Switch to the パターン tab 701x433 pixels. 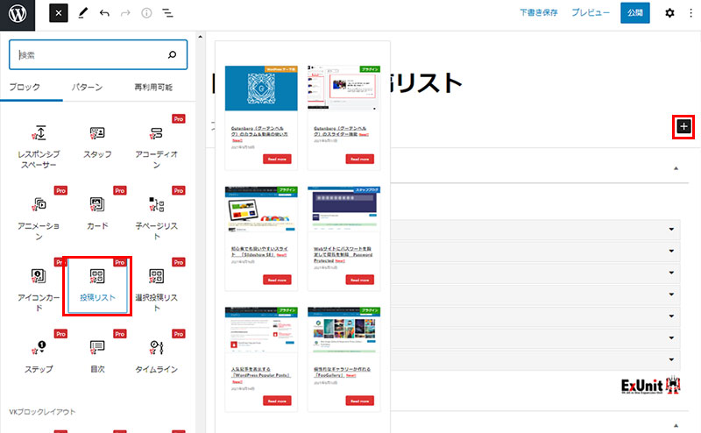(x=87, y=88)
